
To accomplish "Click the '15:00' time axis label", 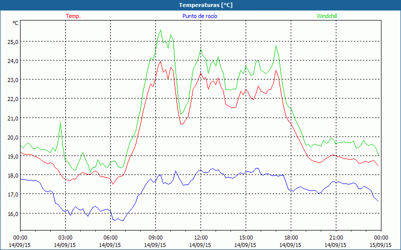I will [x=246, y=238].
